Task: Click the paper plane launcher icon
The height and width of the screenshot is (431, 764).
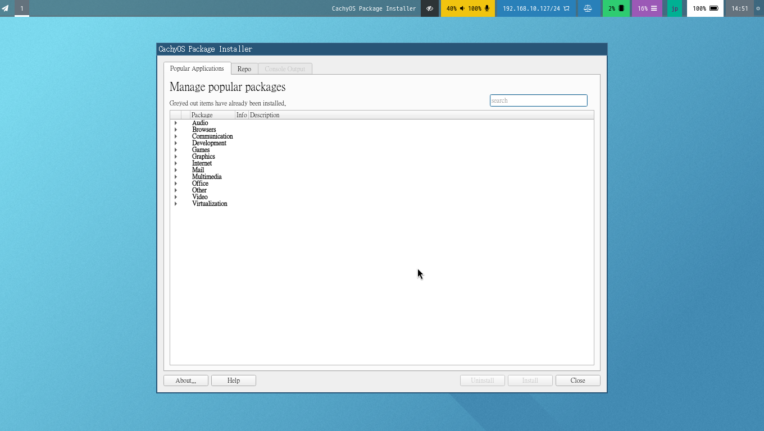Action: click(x=5, y=8)
